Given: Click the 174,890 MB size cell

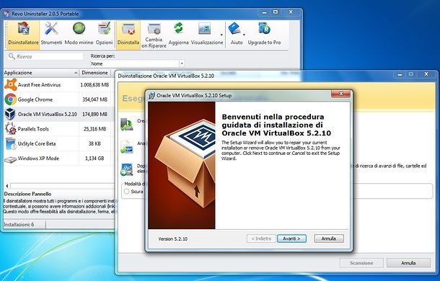Looking at the screenshot, I should point(94,114).
